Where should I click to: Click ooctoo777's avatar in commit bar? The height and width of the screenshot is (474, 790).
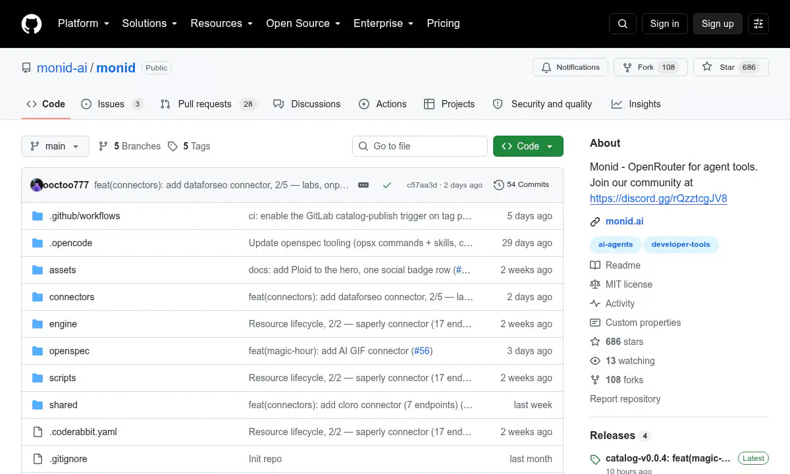pyautogui.click(x=37, y=185)
